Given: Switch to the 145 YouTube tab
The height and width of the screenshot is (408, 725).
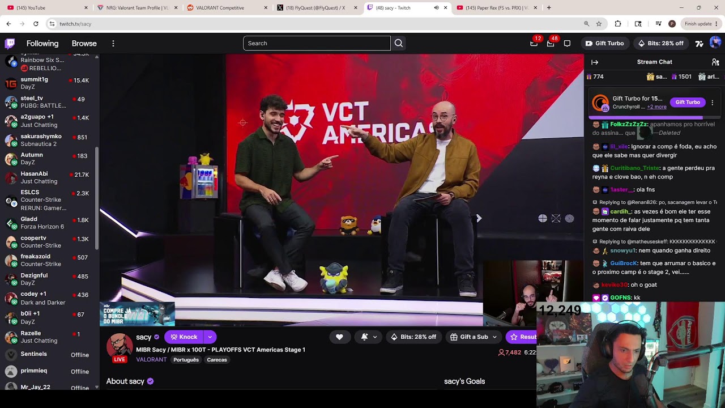Looking at the screenshot, I should [47, 8].
